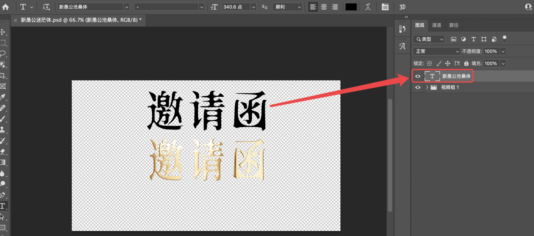Image resolution: width=534 pixels, height=236 pixels.
Task: Select the Rectangle shape tool
Action: [x=3, y=227]
